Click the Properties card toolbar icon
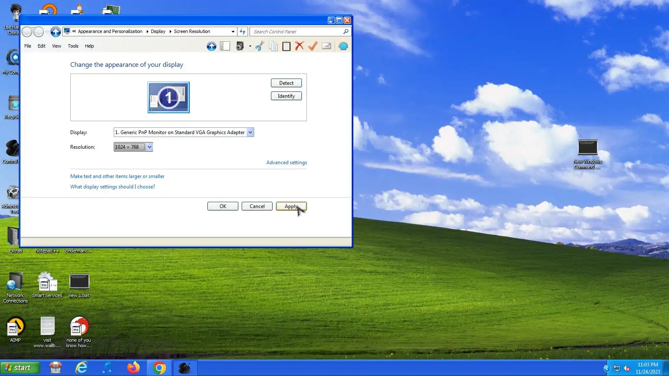Image resolution: width=669 pixels, height=376 pixels. pyautogui.click(x=327, y=46)
